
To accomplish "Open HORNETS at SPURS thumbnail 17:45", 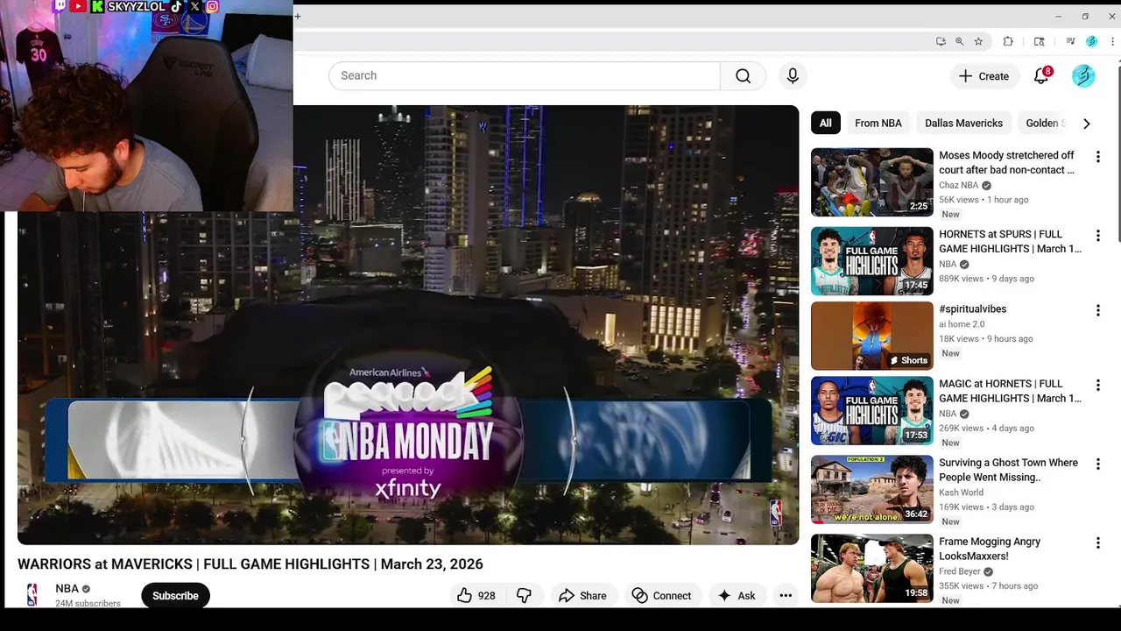I will tap(871, 261).
